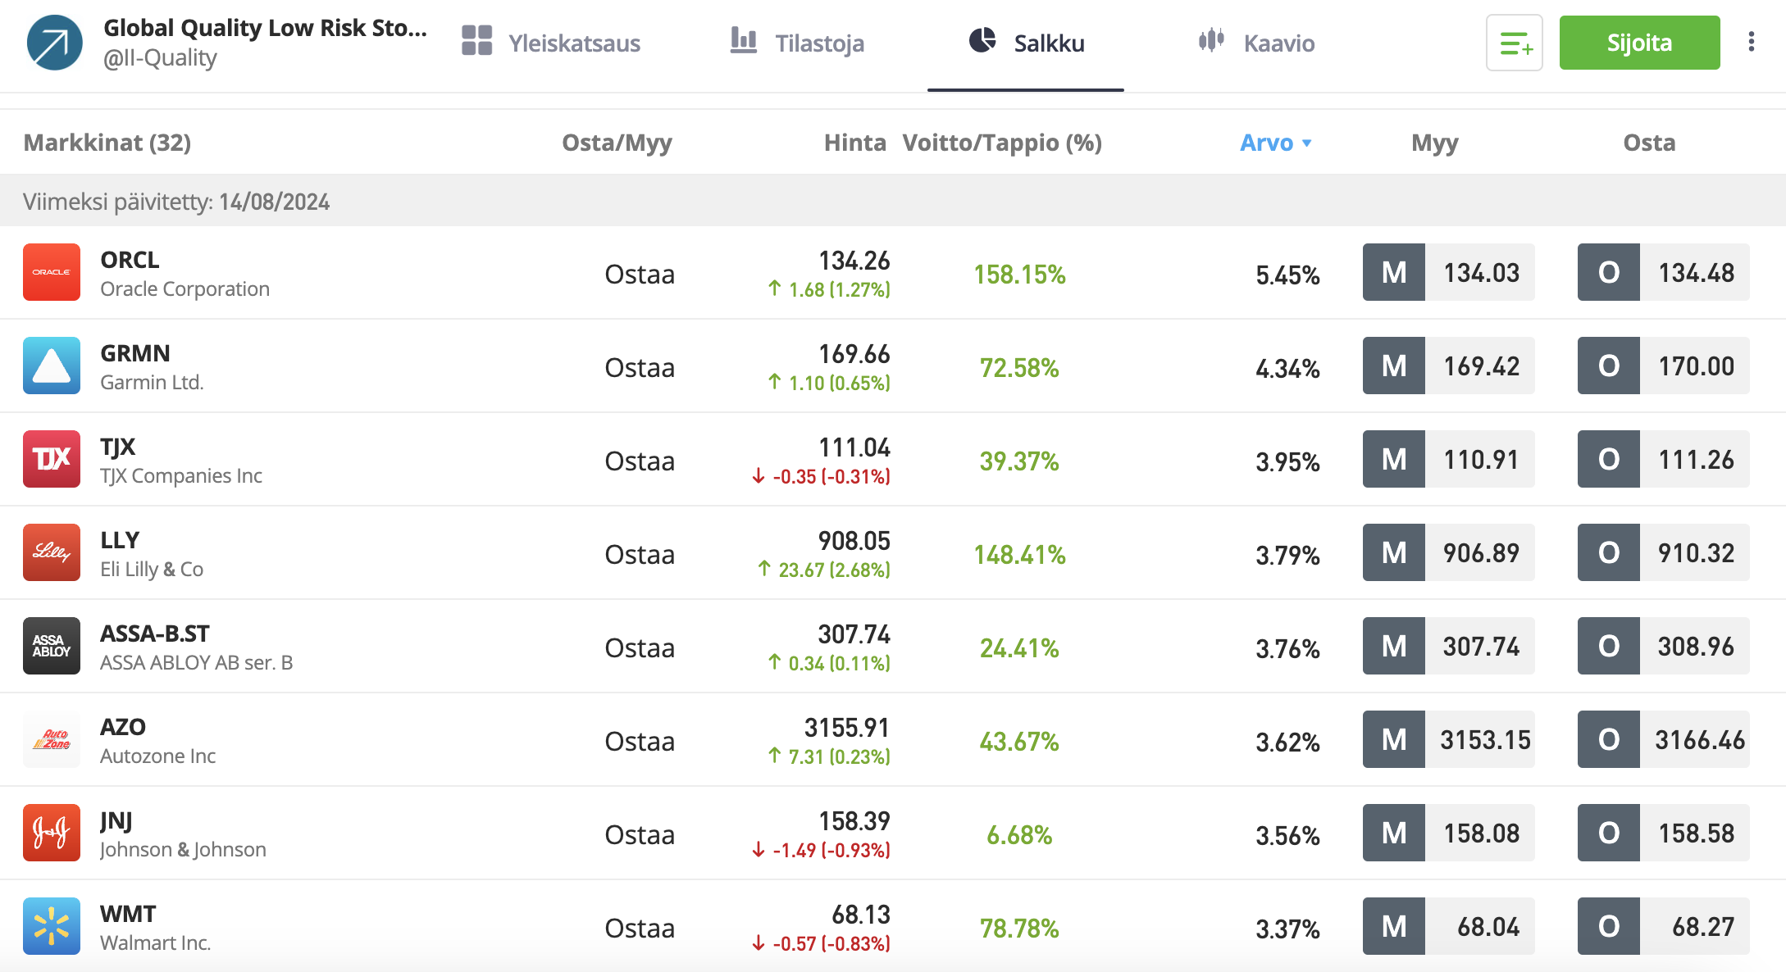Buy GRMN at 170.00
The height and width of the screenshot is (972, 1786).
point(1663,366)
